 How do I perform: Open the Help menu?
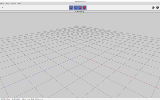19,4
